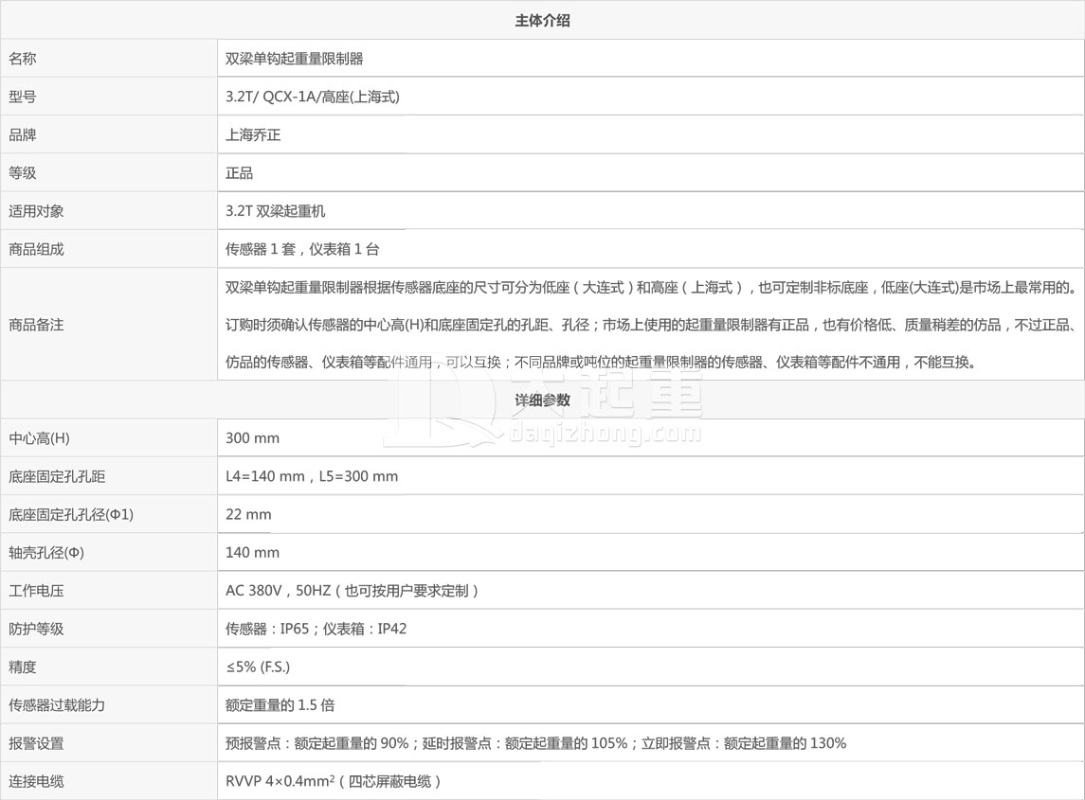Click the alarm value starting 预报警点

pyautogui.click(x=535, y=743)
